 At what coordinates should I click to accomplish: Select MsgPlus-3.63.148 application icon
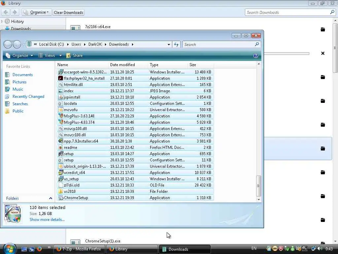pyautogui.click(x=61, y=116)
